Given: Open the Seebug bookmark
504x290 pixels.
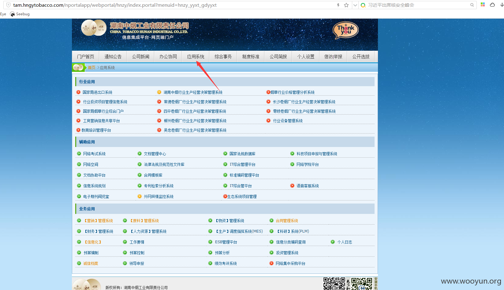Looking at the screenshot, I should tap(20, 14).
